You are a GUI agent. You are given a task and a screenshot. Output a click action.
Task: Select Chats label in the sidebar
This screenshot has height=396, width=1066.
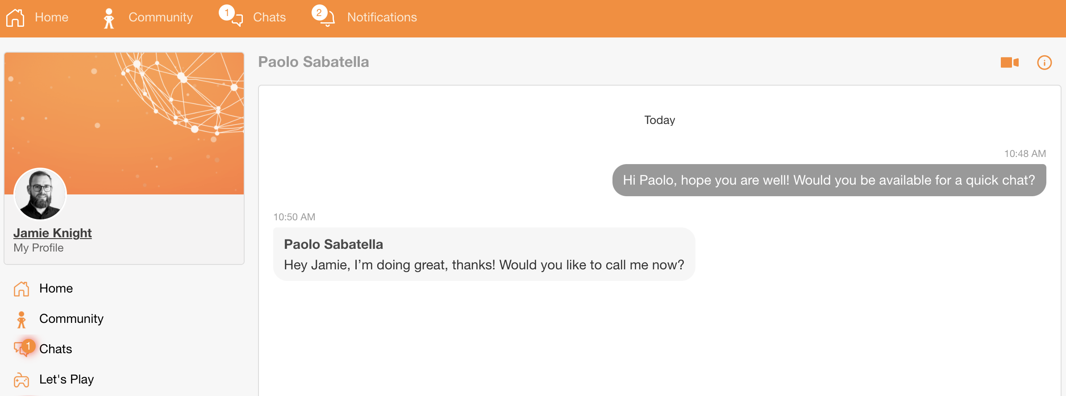55,349
